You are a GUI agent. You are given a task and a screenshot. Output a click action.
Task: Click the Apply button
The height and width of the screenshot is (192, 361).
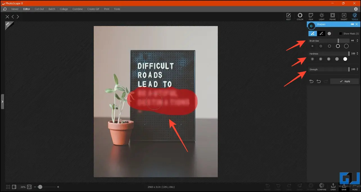[x=345, y=81]
